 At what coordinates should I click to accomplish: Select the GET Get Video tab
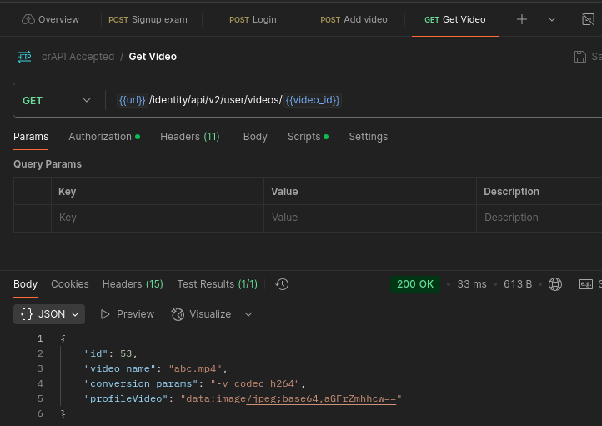tap(455, 19)
